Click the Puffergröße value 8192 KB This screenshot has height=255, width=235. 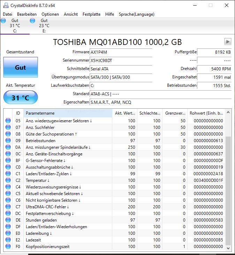coord(214,52)
